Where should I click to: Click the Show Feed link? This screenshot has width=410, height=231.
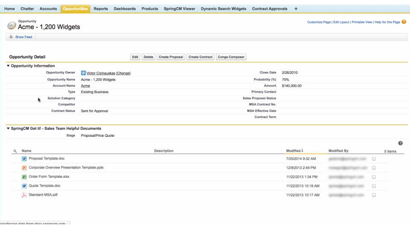23,37
